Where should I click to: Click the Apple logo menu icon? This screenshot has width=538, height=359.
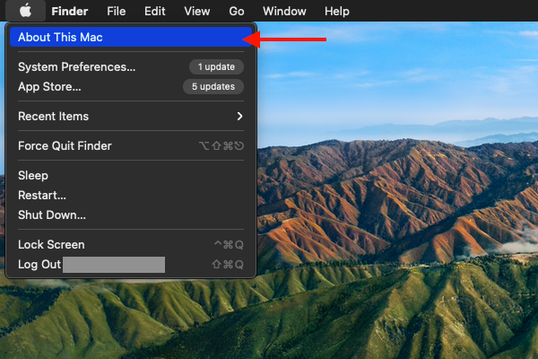tap(25, 11)
